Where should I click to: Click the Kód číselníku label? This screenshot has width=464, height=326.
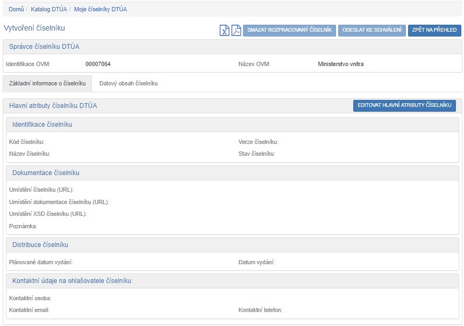27,142
